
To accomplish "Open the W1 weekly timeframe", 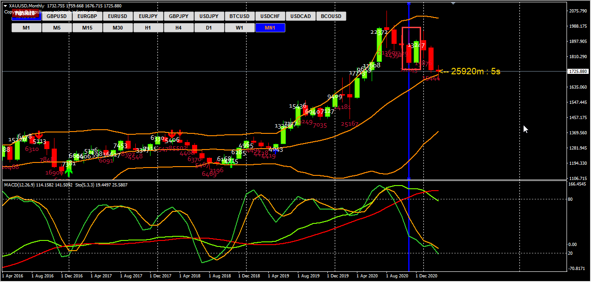I will (239, 27).
